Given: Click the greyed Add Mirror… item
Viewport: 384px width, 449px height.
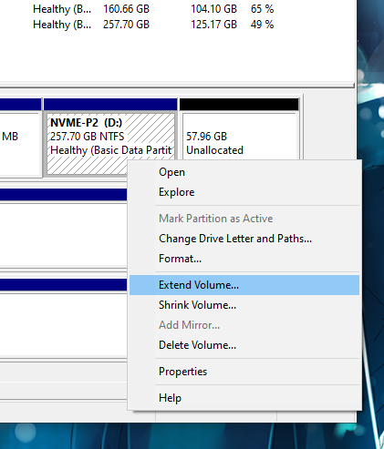Looking at the screenshot, I should pyautogui.click(x=244, y=325).
